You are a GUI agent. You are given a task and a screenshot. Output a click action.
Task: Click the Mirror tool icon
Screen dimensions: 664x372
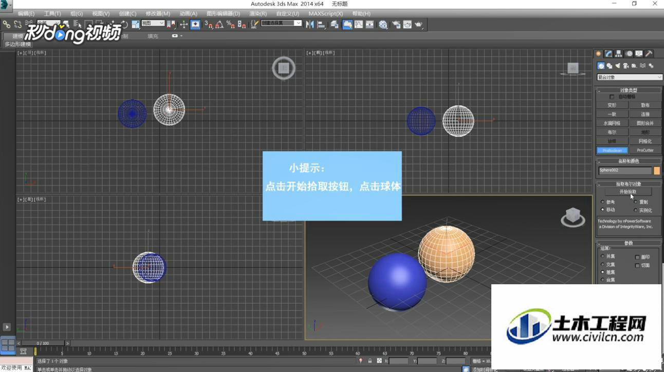coord(310,24)
